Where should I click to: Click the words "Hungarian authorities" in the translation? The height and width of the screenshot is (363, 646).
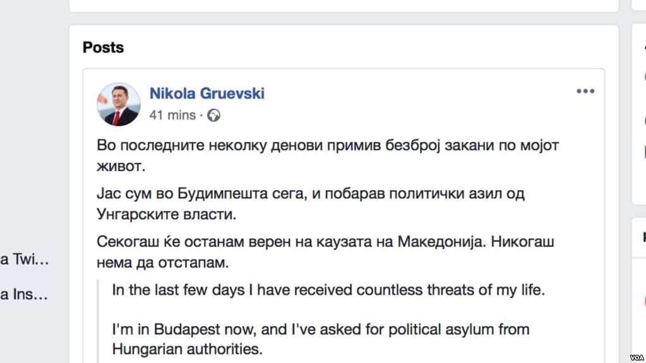click(187, 348)
